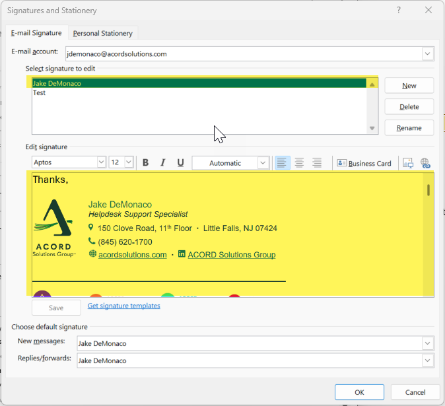Screen dimensions: 445x406
Task: Open the Automatic font color dropdown
Action: [x=263, y=163]
